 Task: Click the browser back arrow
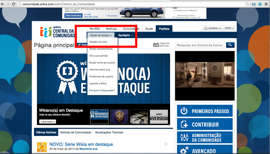pyautogui.click(x=2, y=4)
